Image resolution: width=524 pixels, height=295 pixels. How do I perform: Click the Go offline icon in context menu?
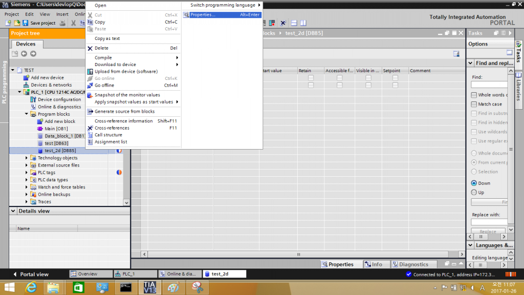coord(90,86)
